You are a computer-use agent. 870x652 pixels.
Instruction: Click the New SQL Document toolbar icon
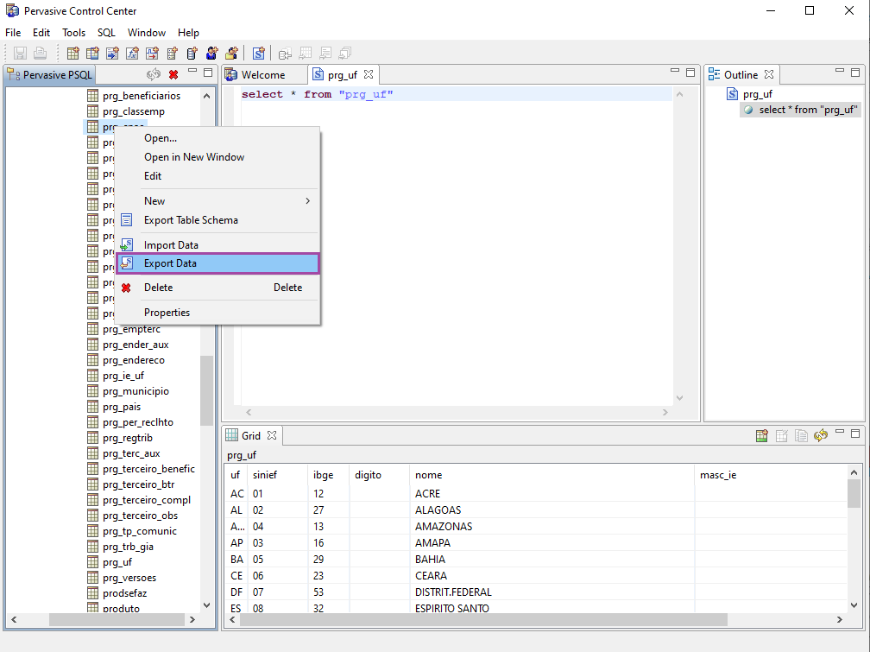pos(259,54)
